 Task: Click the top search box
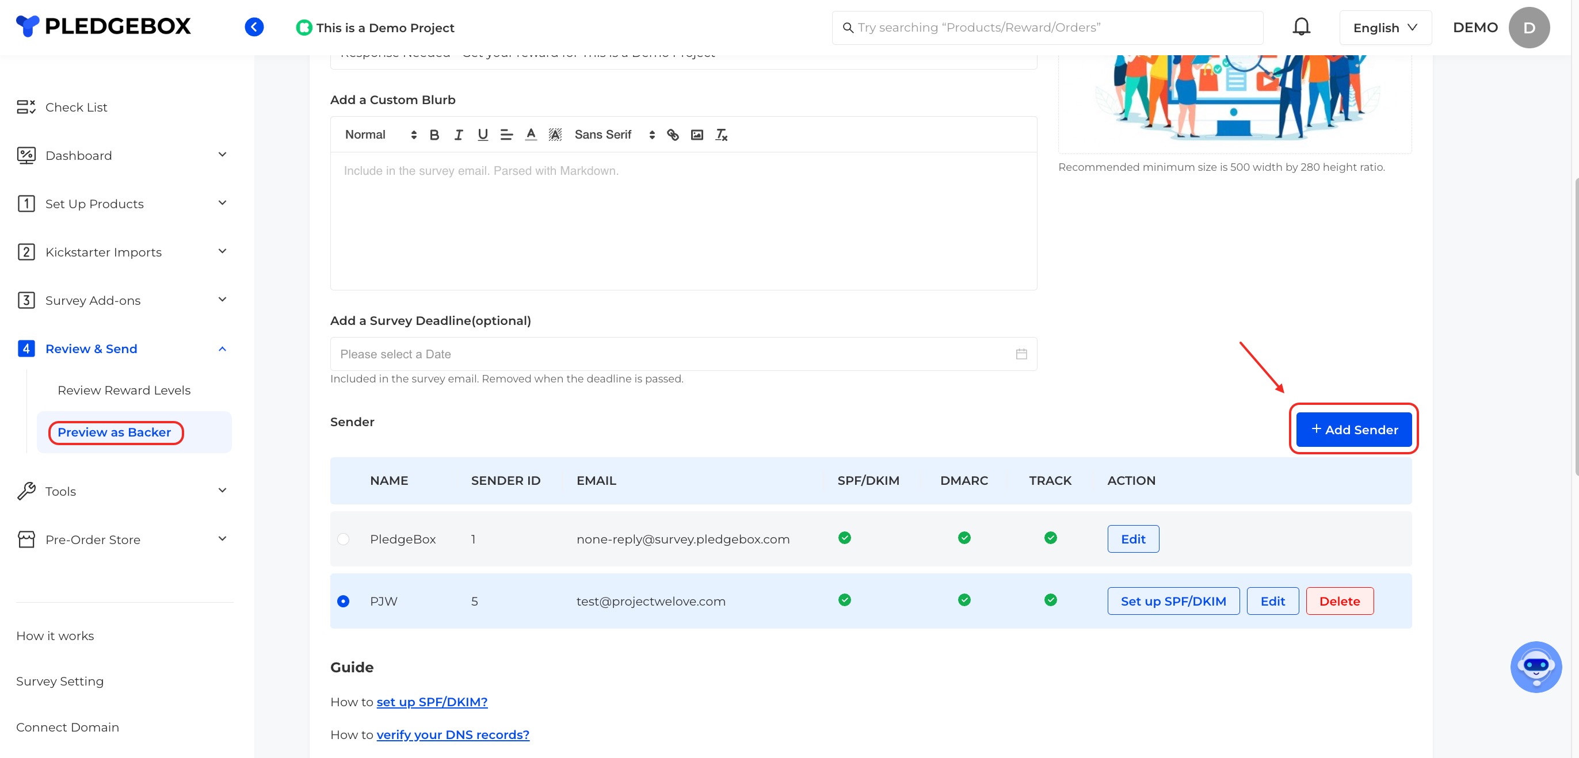pyautogui.click(x=1047, y=28)
